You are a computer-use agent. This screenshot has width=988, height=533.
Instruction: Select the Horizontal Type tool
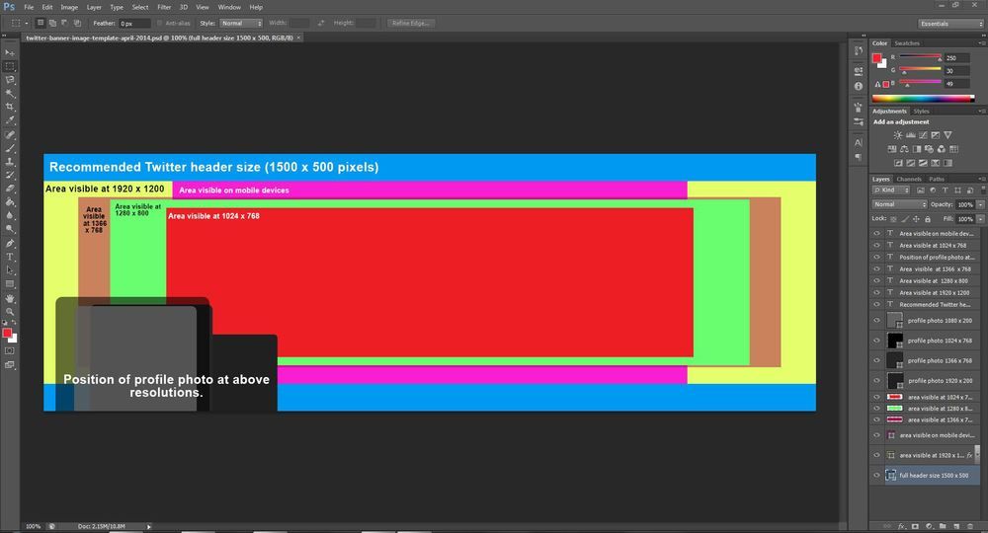(x=10, y=257)
